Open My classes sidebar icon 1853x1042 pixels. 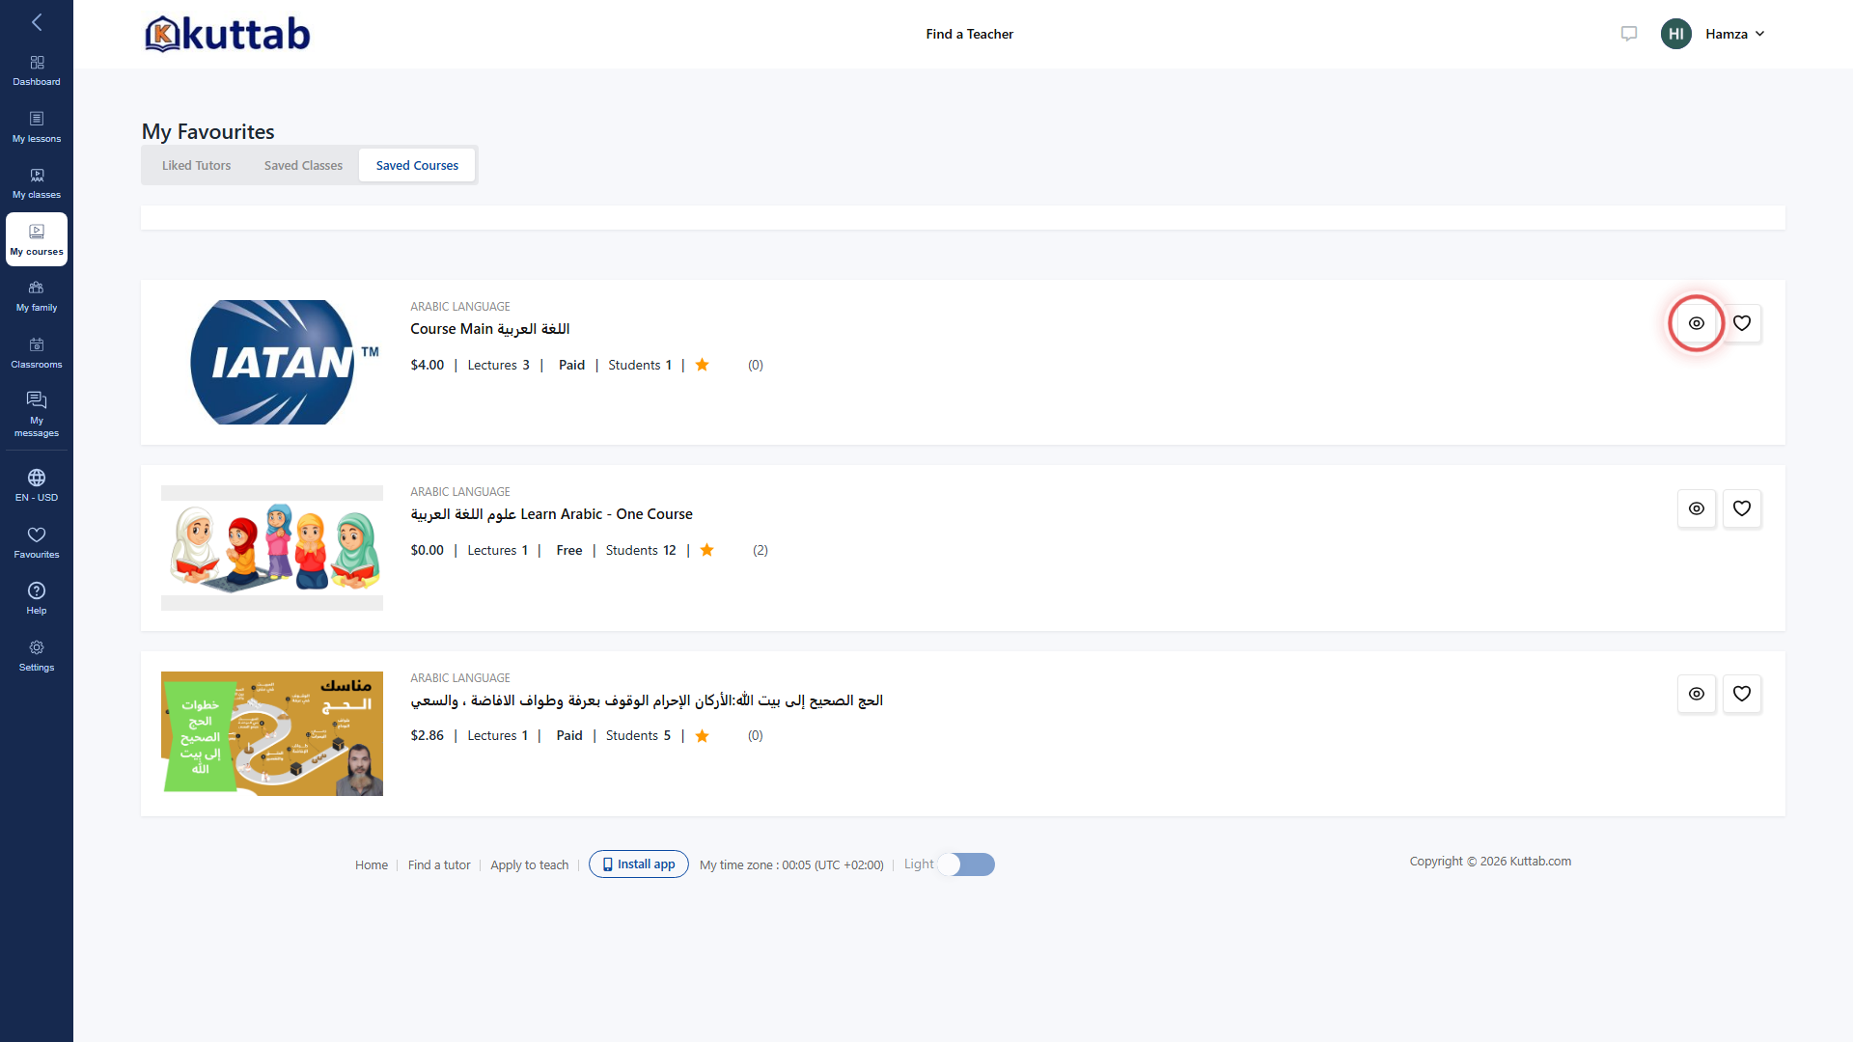coord(37,183)
